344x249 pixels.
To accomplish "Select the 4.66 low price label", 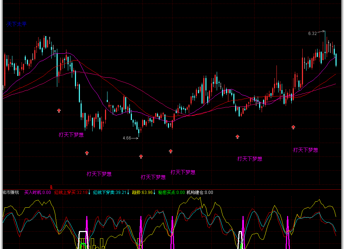I will click(x=127, y=138).
